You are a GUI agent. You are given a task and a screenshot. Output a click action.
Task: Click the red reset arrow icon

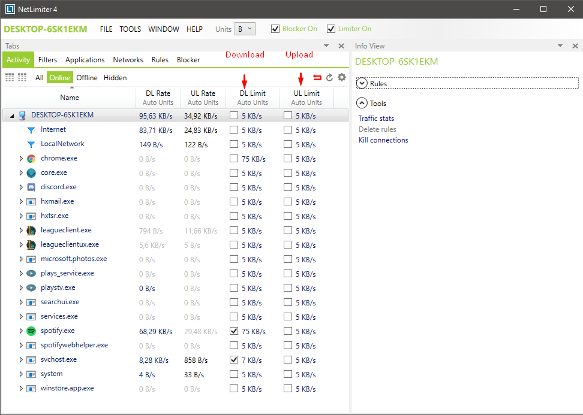(317, 77)
